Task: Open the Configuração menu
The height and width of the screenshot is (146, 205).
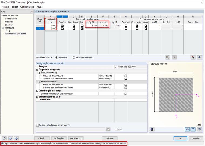Action: 27,7
